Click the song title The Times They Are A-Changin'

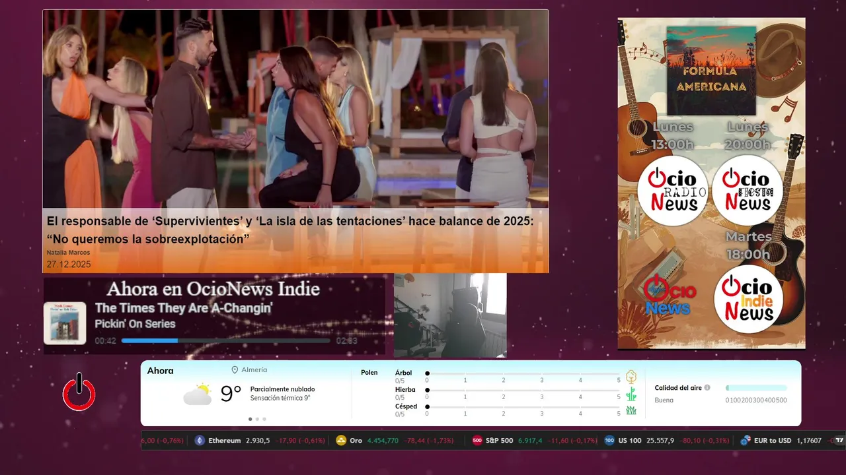pyautogui.click(x=184, y=308)
